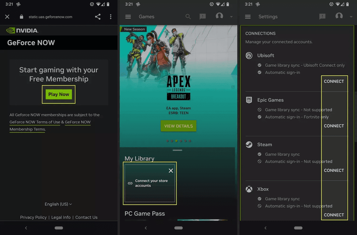Open the profile avatar on the Settings screen

click(x=339, y=16)
